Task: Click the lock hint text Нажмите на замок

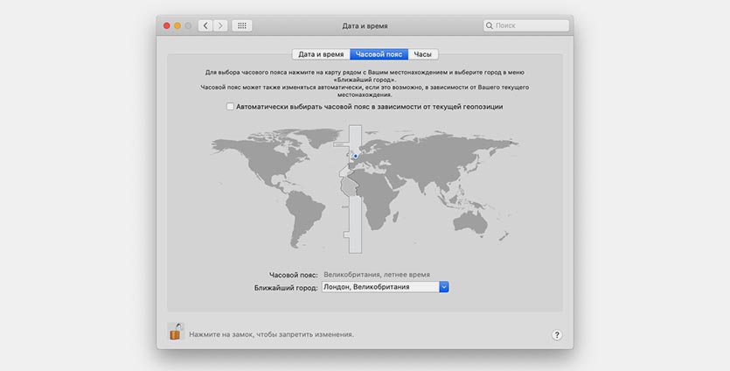Action: (x=271, y=334)
